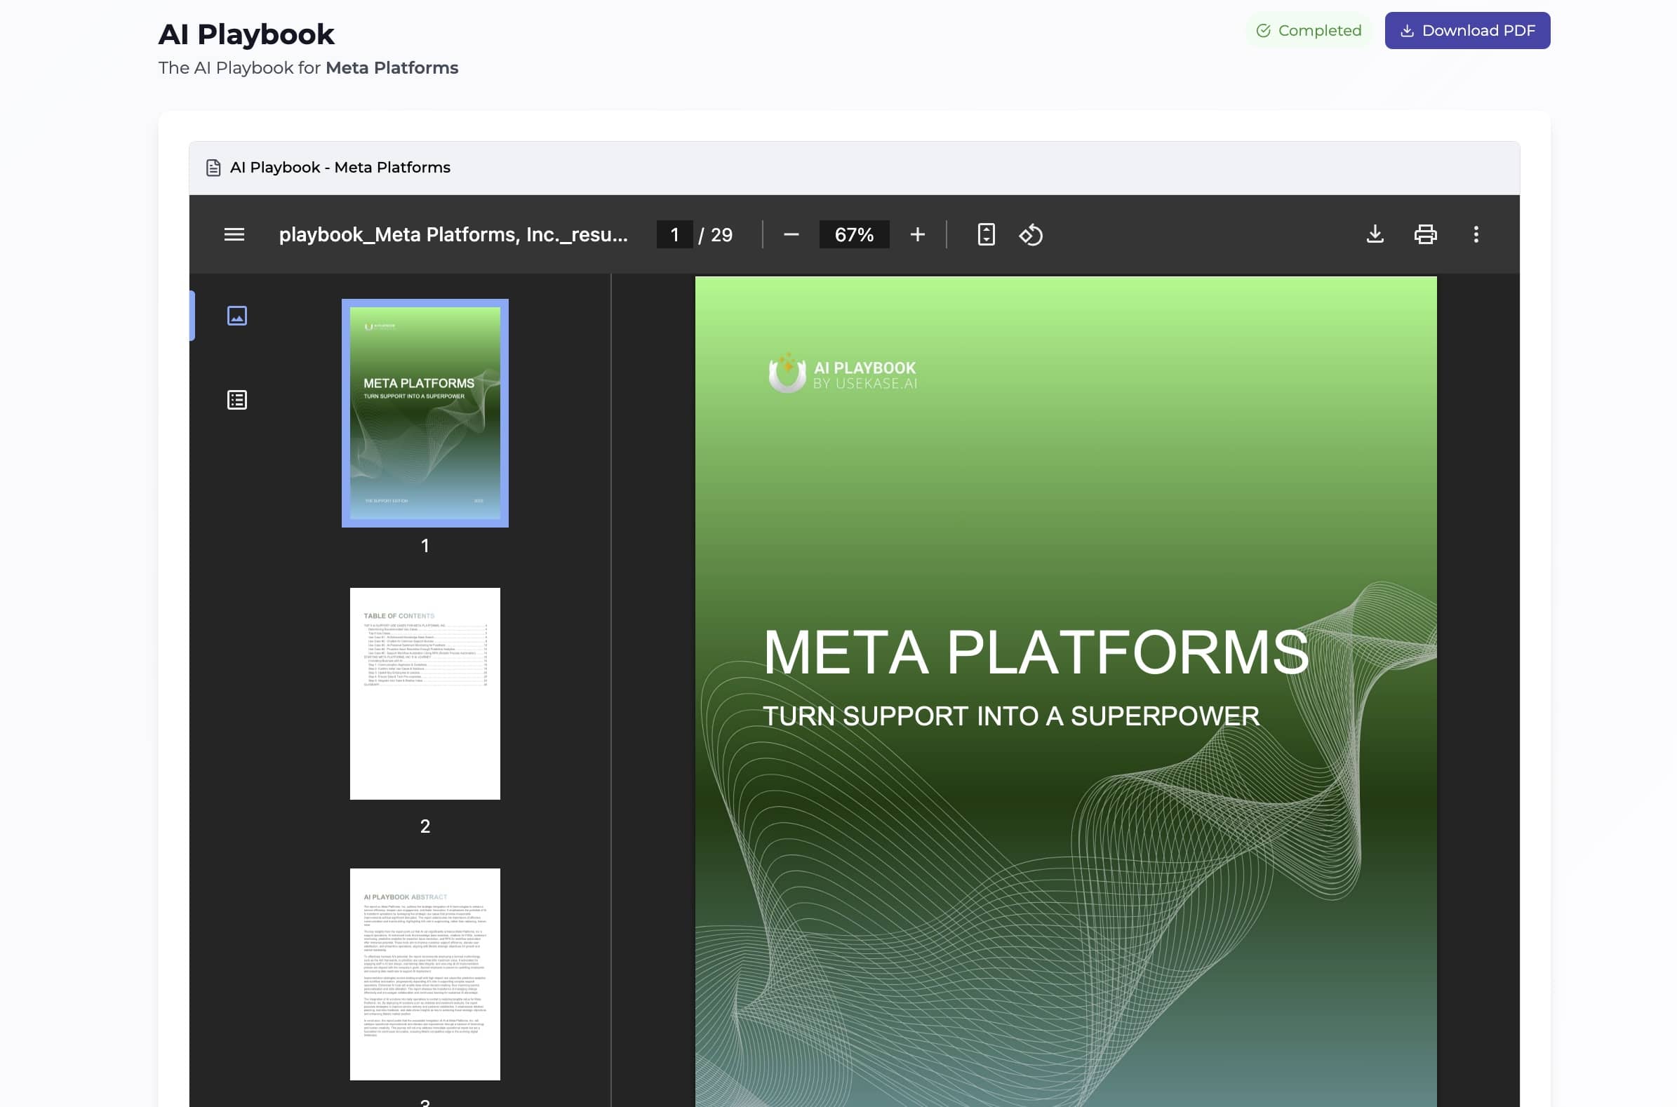Image resolution: width=1677 pixels, height=1107 pixels.
Task: Click the '/ 29' total pages text
Action: pyautogui.click(x=715, y=234)
